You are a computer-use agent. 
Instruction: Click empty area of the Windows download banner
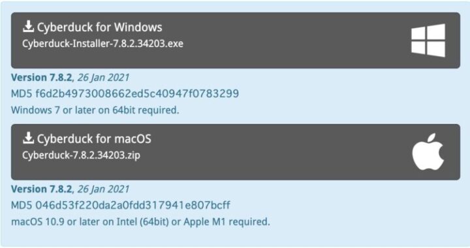(x=285, y=40)
